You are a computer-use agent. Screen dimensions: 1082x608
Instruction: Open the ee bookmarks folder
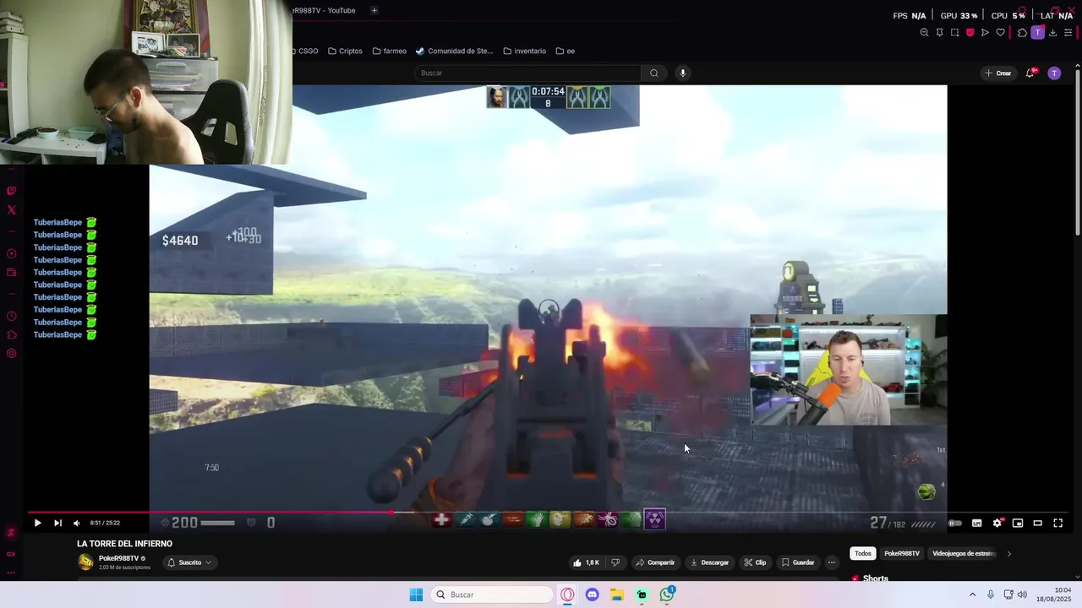click(566, 51)
